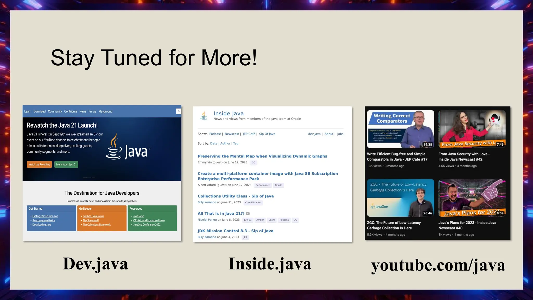The width and height of the screenshot is (533, 300).
Task: Click video icon beside All That is in Java 21
Action: (x=248, y=214)
